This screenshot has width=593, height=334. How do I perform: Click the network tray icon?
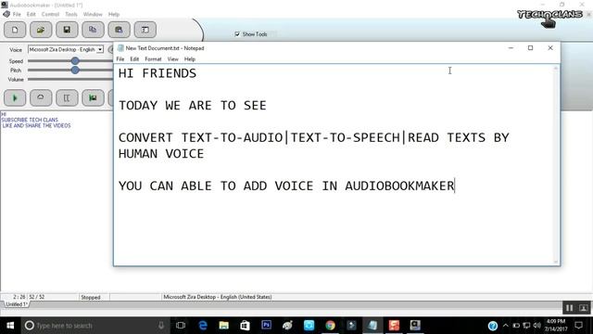pos(526,326)
